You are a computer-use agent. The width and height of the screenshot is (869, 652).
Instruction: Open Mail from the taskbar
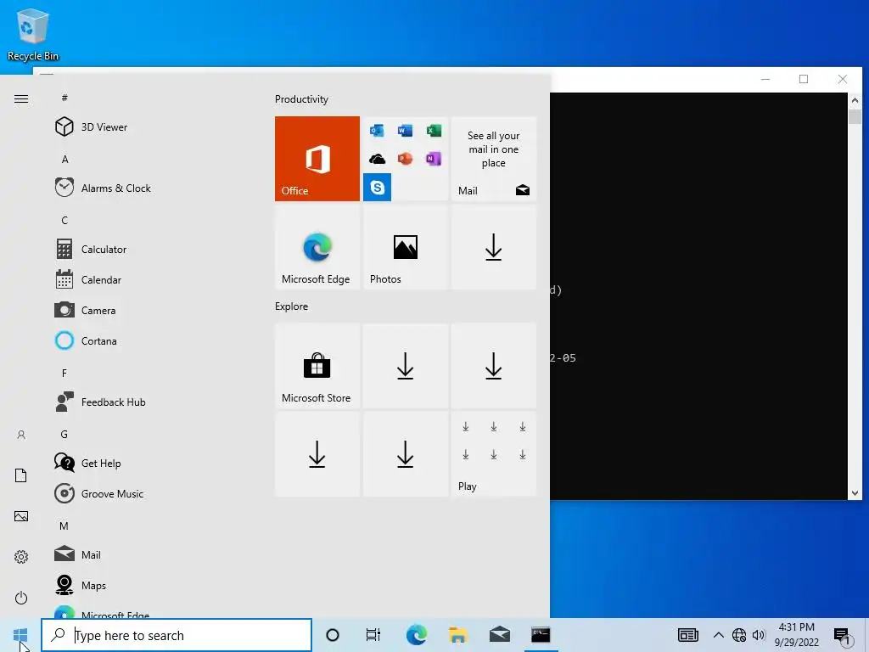tap(499, 635)
